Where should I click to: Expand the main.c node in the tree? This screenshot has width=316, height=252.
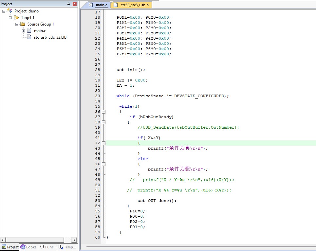coord(23,31)
